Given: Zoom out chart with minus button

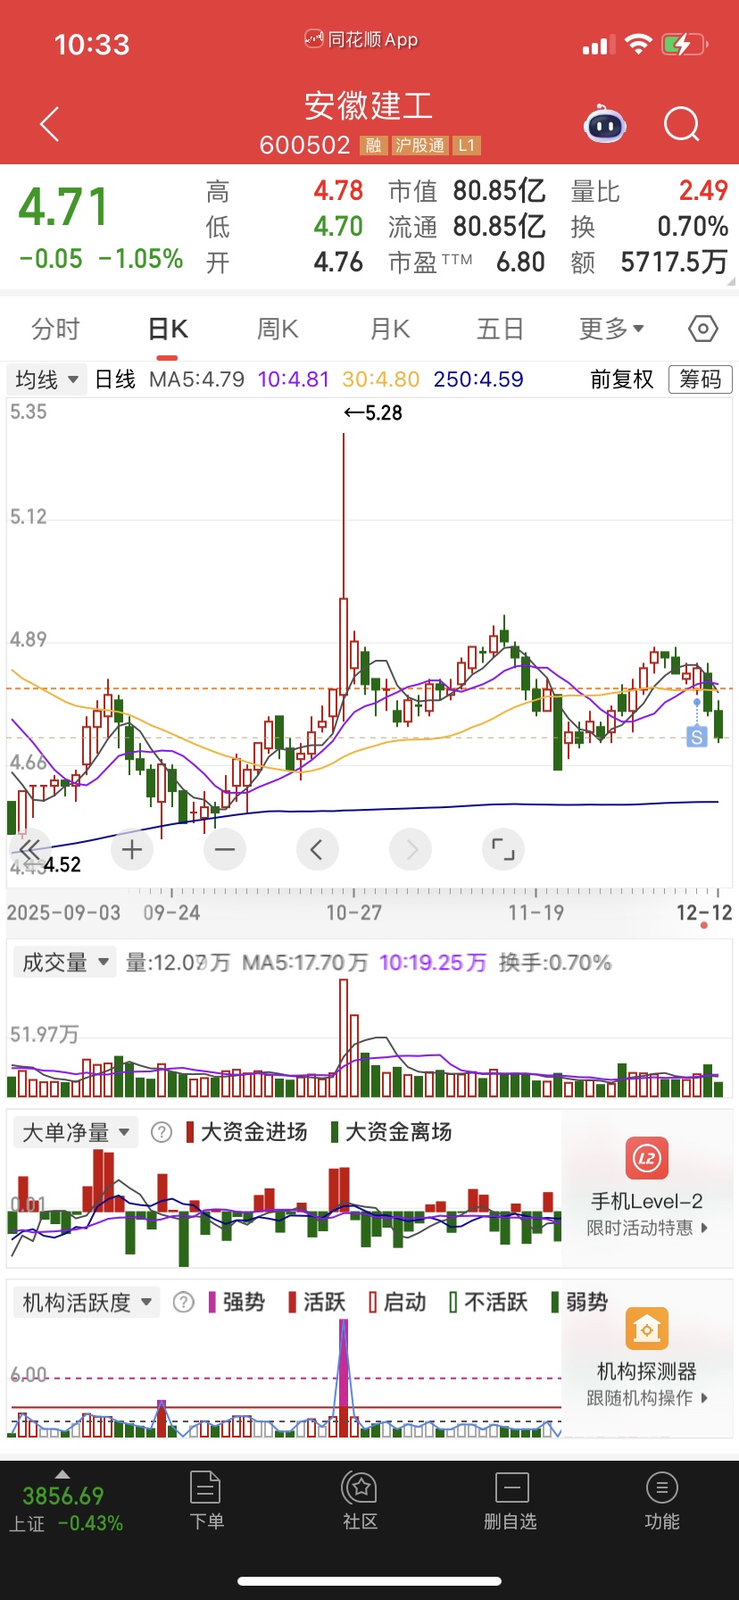Looking at the screenshot, I should [x=225, y=849].
